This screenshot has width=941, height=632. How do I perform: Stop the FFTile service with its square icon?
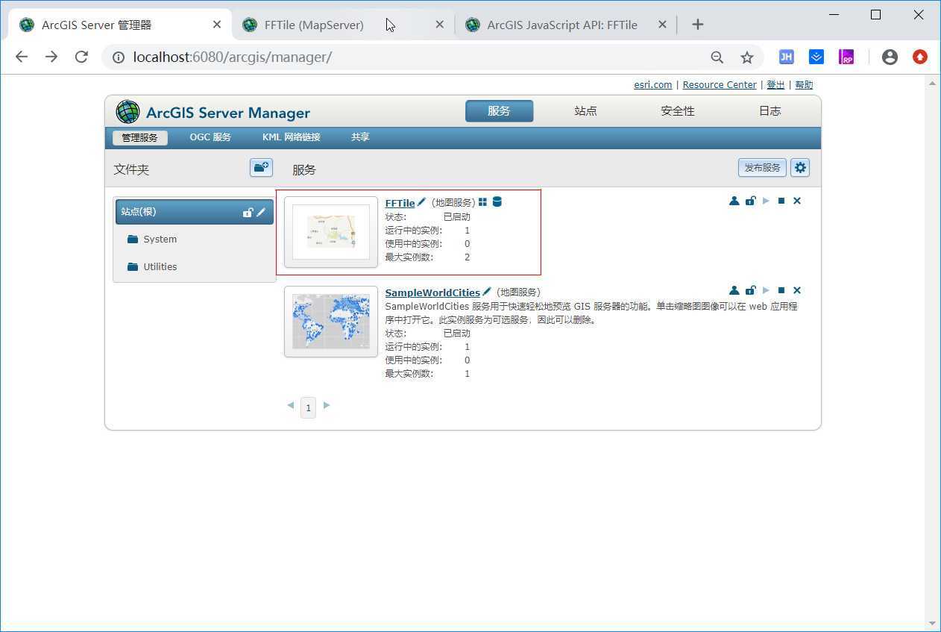781,201
